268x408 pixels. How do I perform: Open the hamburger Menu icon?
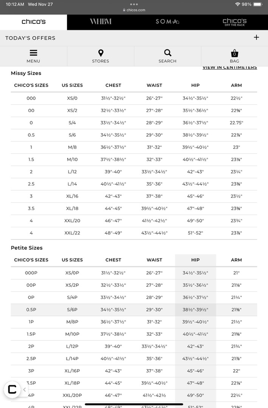33,53
